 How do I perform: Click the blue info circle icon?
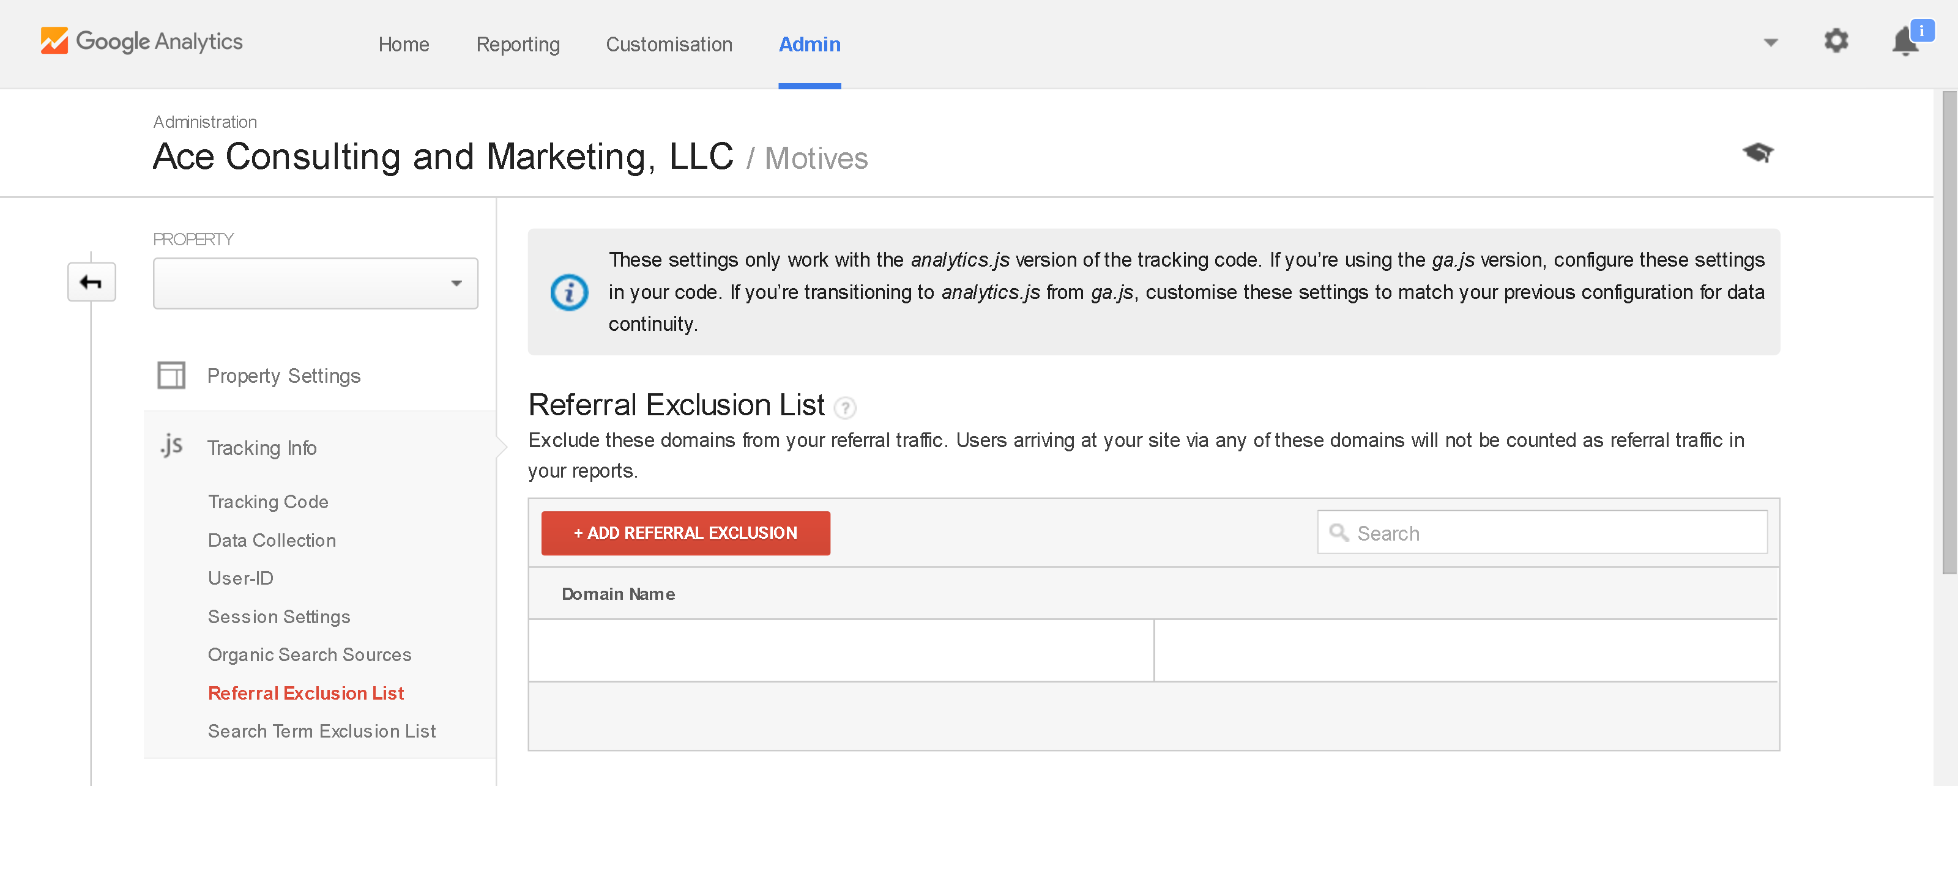pyautogui.click(x=568, y=292)
